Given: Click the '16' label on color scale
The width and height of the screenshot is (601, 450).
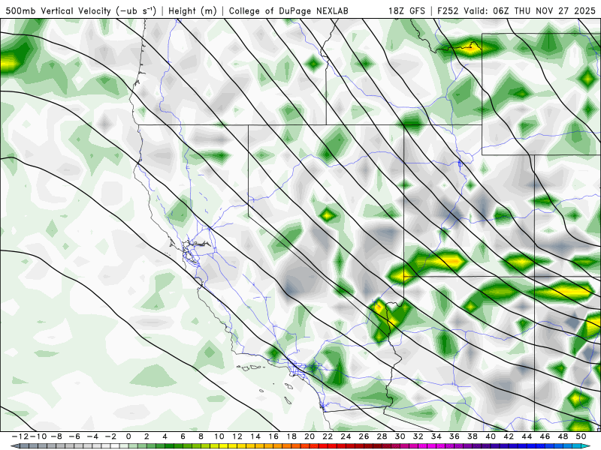Looking at the screenshot, I should click(273, 436).
